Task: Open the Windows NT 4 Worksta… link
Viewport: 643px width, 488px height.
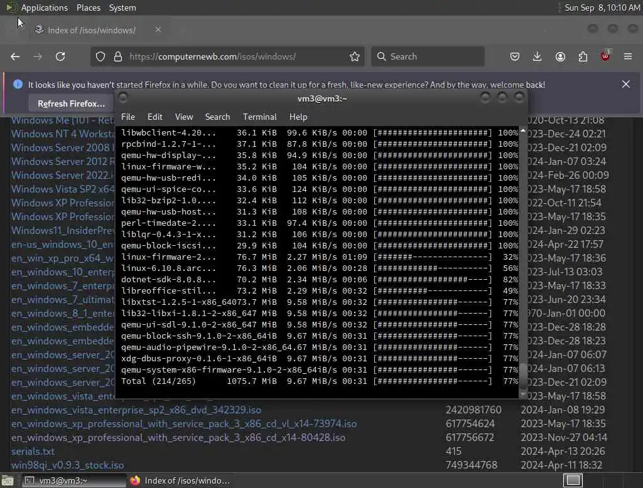Action: tap(63, 134)
